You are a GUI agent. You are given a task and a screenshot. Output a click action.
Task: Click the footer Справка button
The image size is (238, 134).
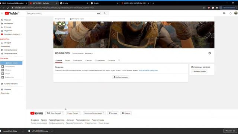point(126,113)
